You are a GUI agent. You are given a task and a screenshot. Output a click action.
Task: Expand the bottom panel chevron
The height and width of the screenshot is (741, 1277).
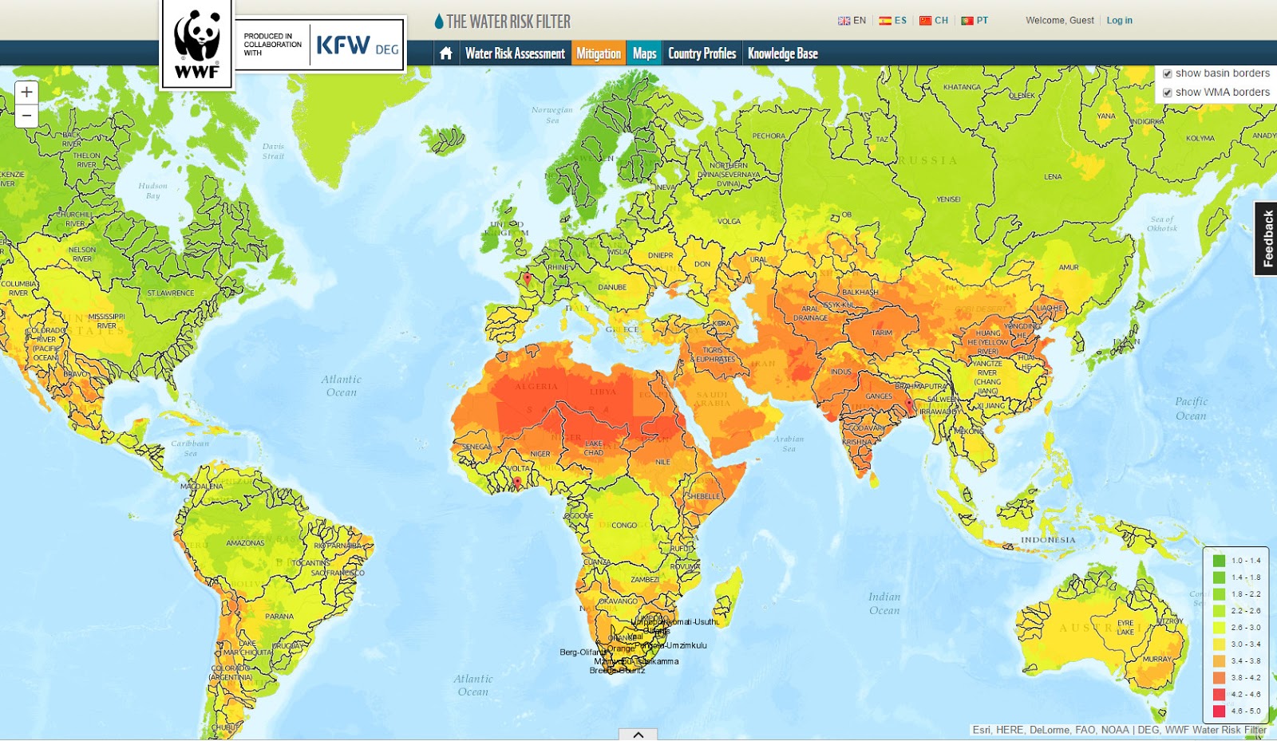click(x=638, y=735)
